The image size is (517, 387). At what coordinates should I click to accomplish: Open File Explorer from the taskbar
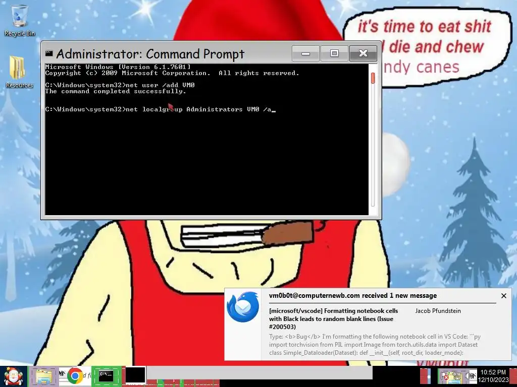click(x=44, y=376)
